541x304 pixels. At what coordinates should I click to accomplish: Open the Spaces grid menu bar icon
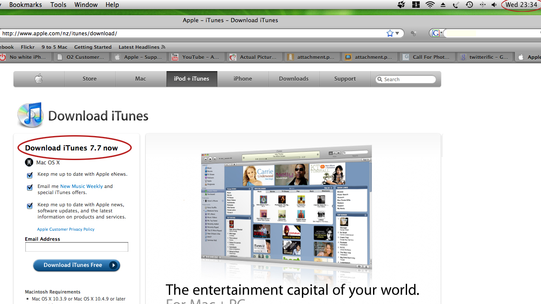416,5
